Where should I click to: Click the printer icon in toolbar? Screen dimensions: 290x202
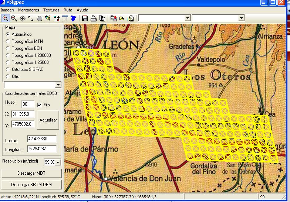click(94, 18)
